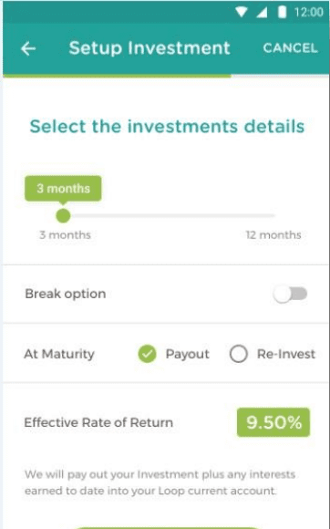Toggle the Break option switch
330x529 pixels.
coord(290,294)
